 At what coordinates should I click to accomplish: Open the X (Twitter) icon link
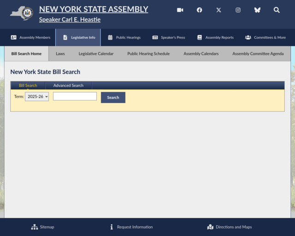[218, 10]
